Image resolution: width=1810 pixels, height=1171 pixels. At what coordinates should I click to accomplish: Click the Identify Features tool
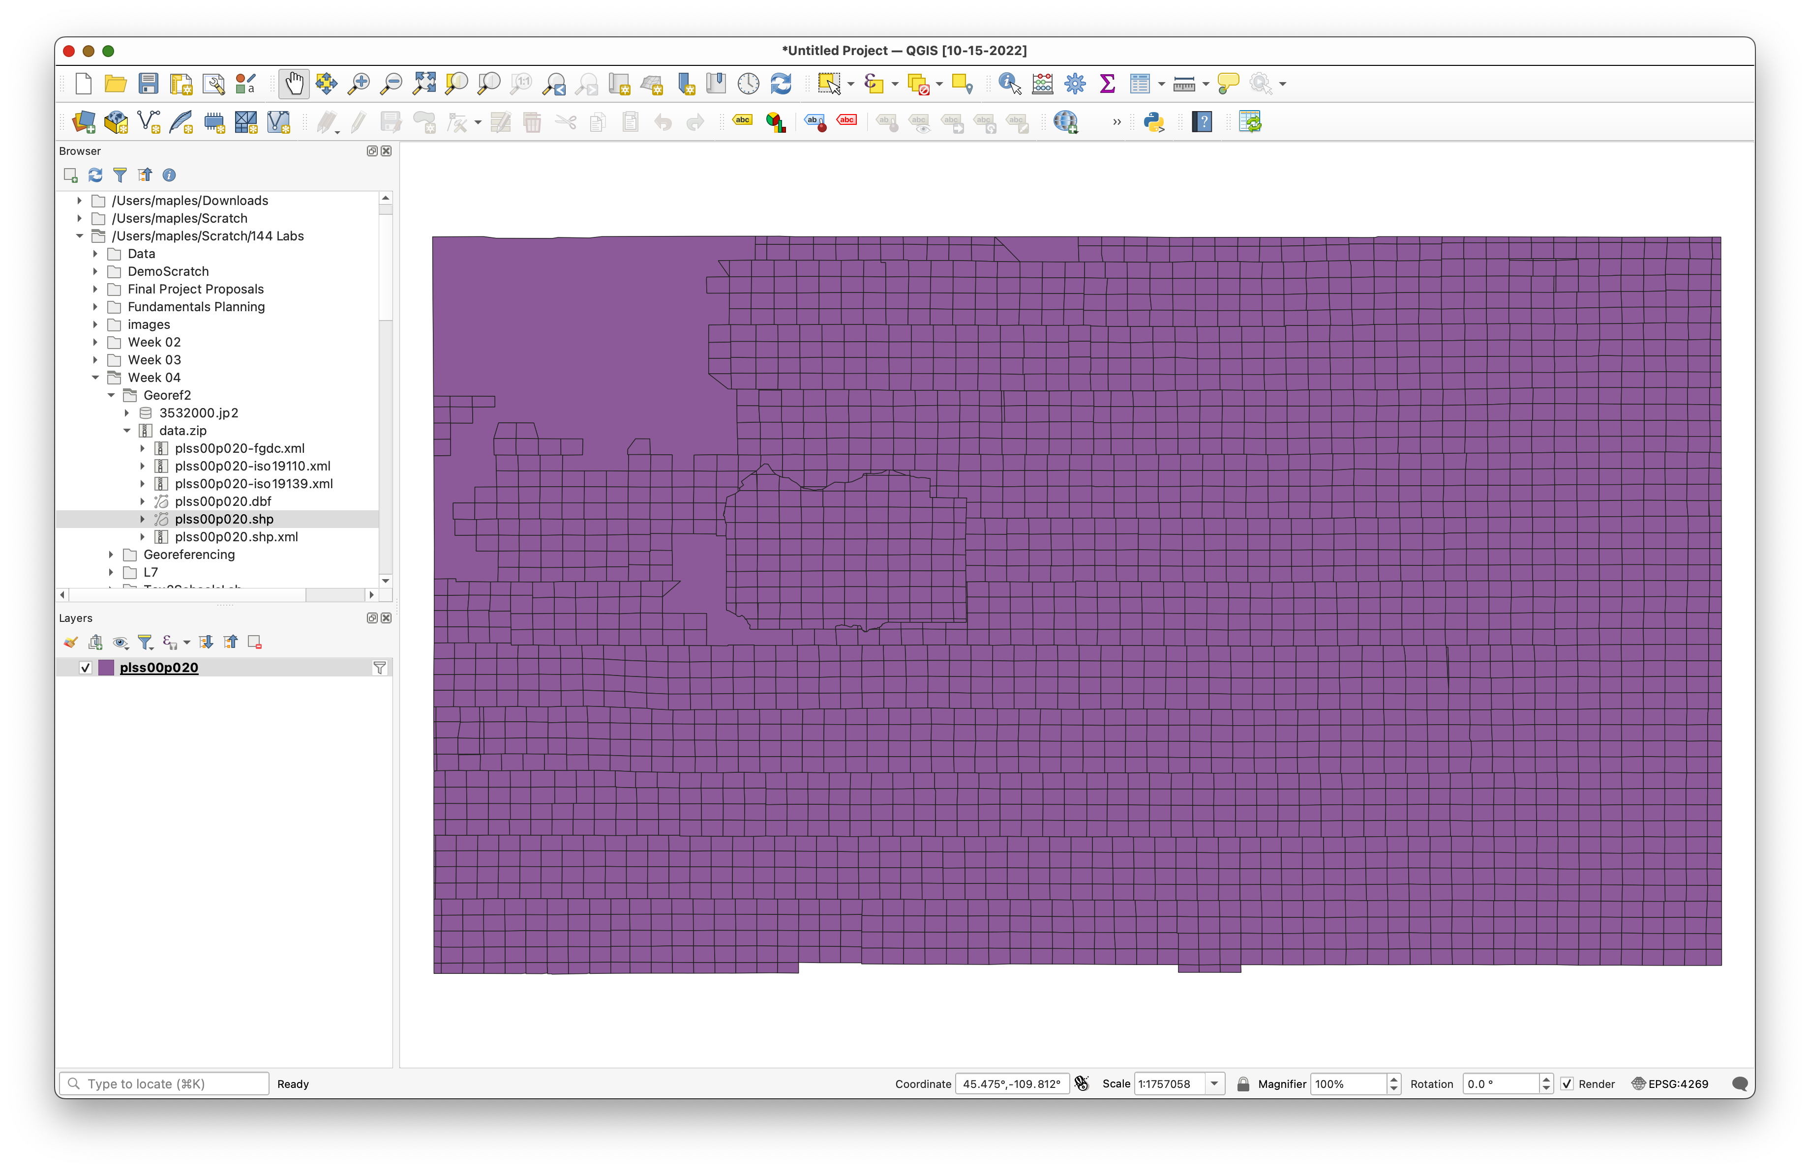click(1009, 84)
